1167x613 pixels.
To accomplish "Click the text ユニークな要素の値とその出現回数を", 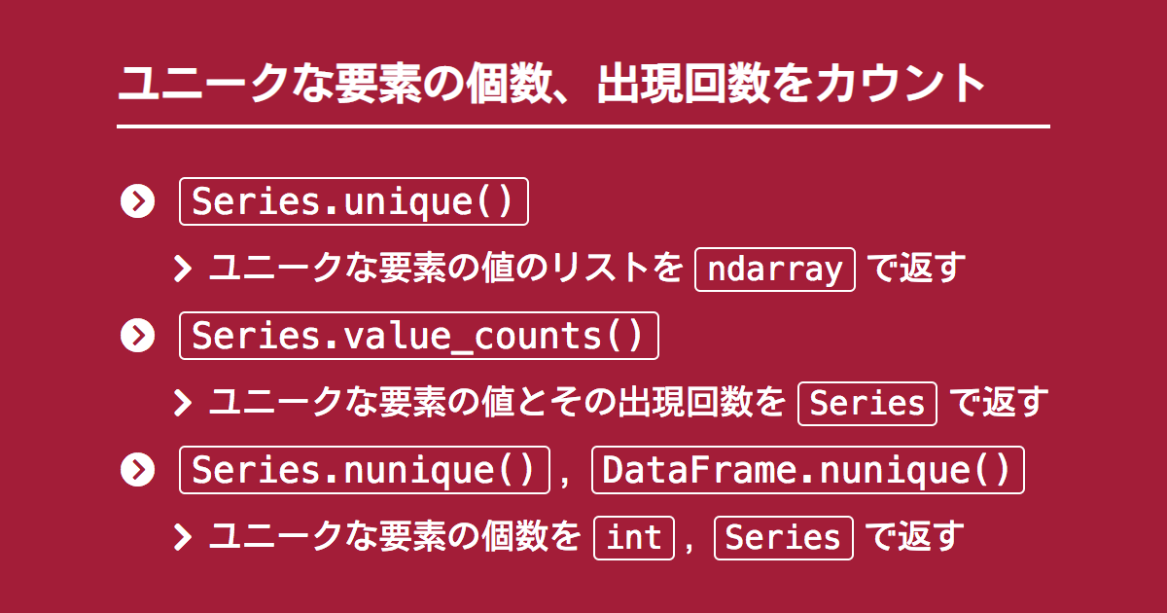I will coord(497,403).
